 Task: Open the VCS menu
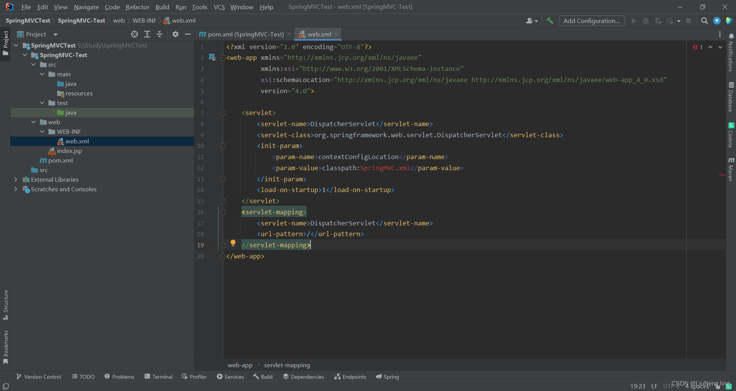[x=219, y=7]
